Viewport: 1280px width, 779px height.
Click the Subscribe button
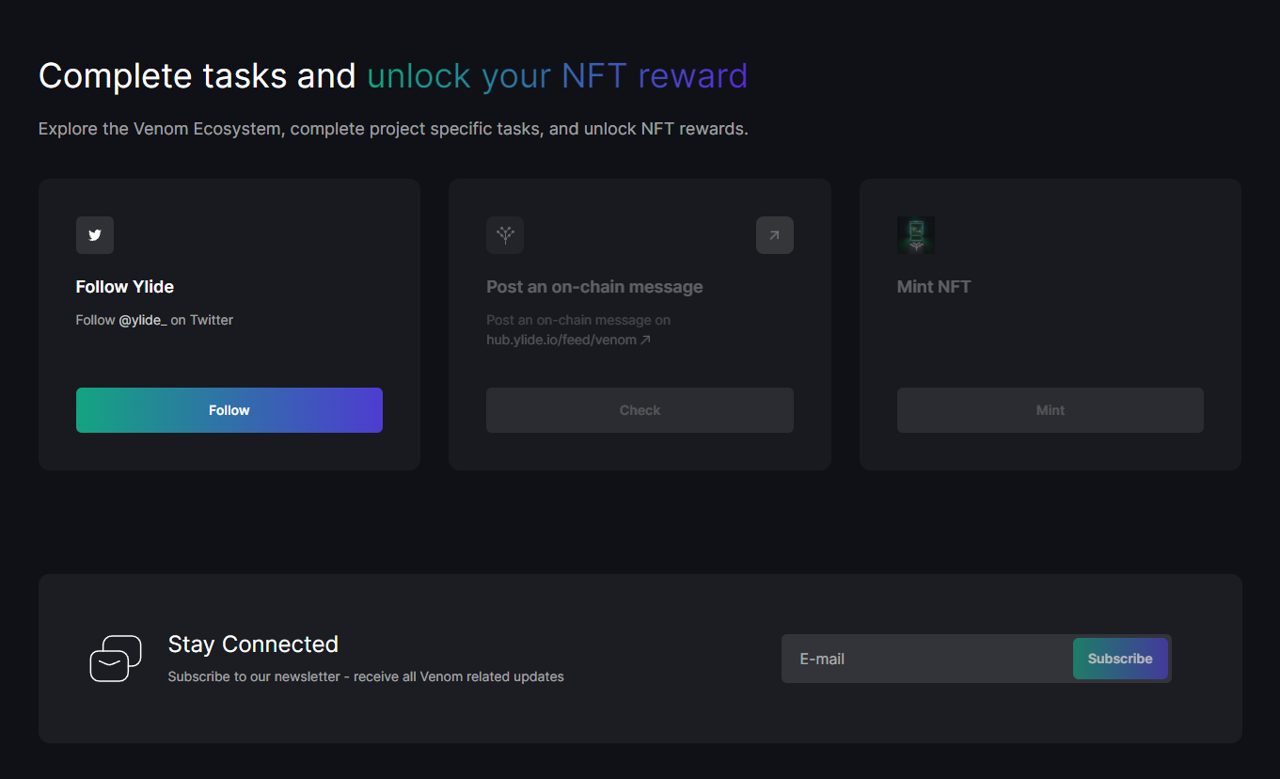1120,659
